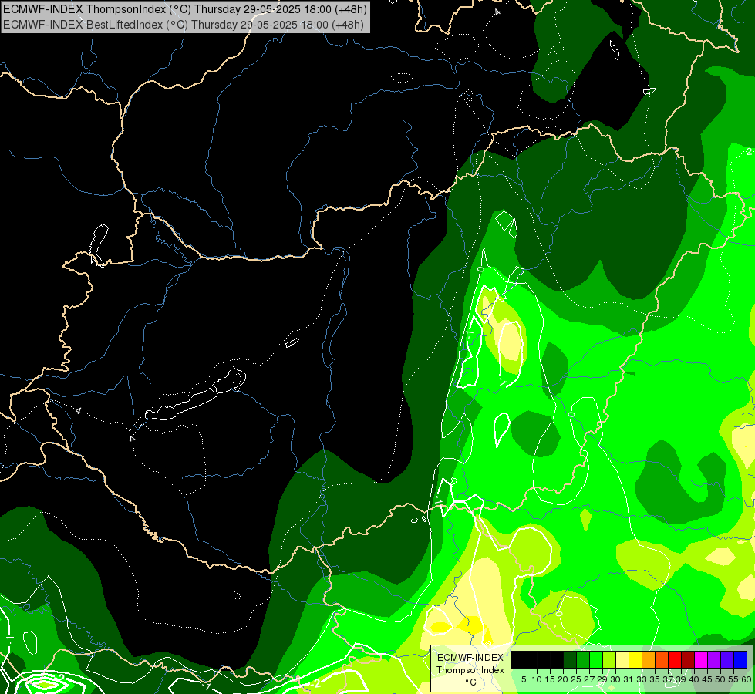Click the legend's ECMWF-INDEX label
This screenshot has width=755, height=694.
pos(470,658)
